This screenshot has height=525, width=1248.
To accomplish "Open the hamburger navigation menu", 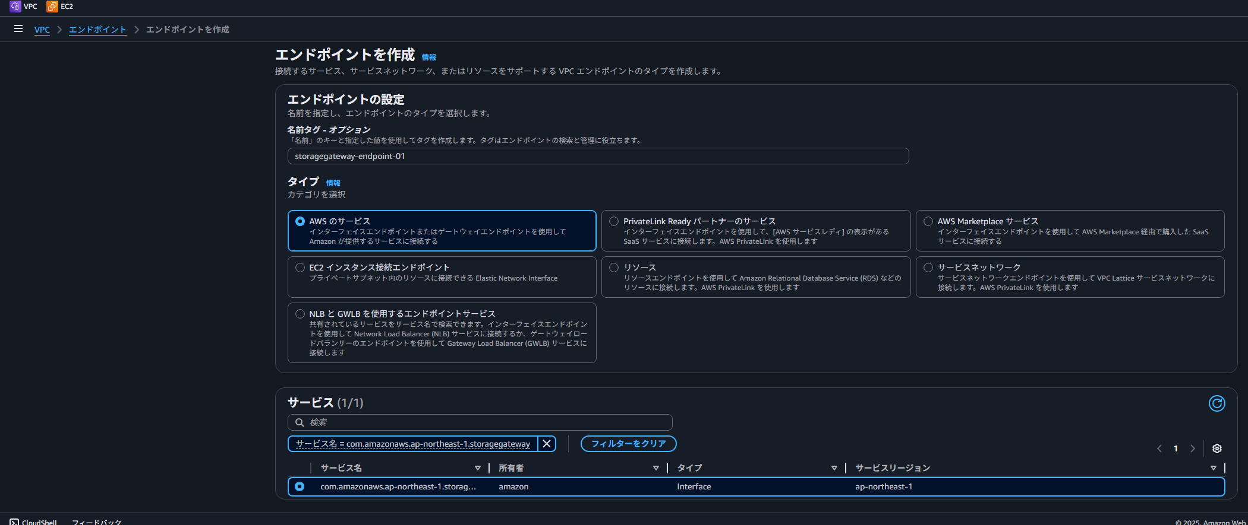I will click(x=18, y=28).
